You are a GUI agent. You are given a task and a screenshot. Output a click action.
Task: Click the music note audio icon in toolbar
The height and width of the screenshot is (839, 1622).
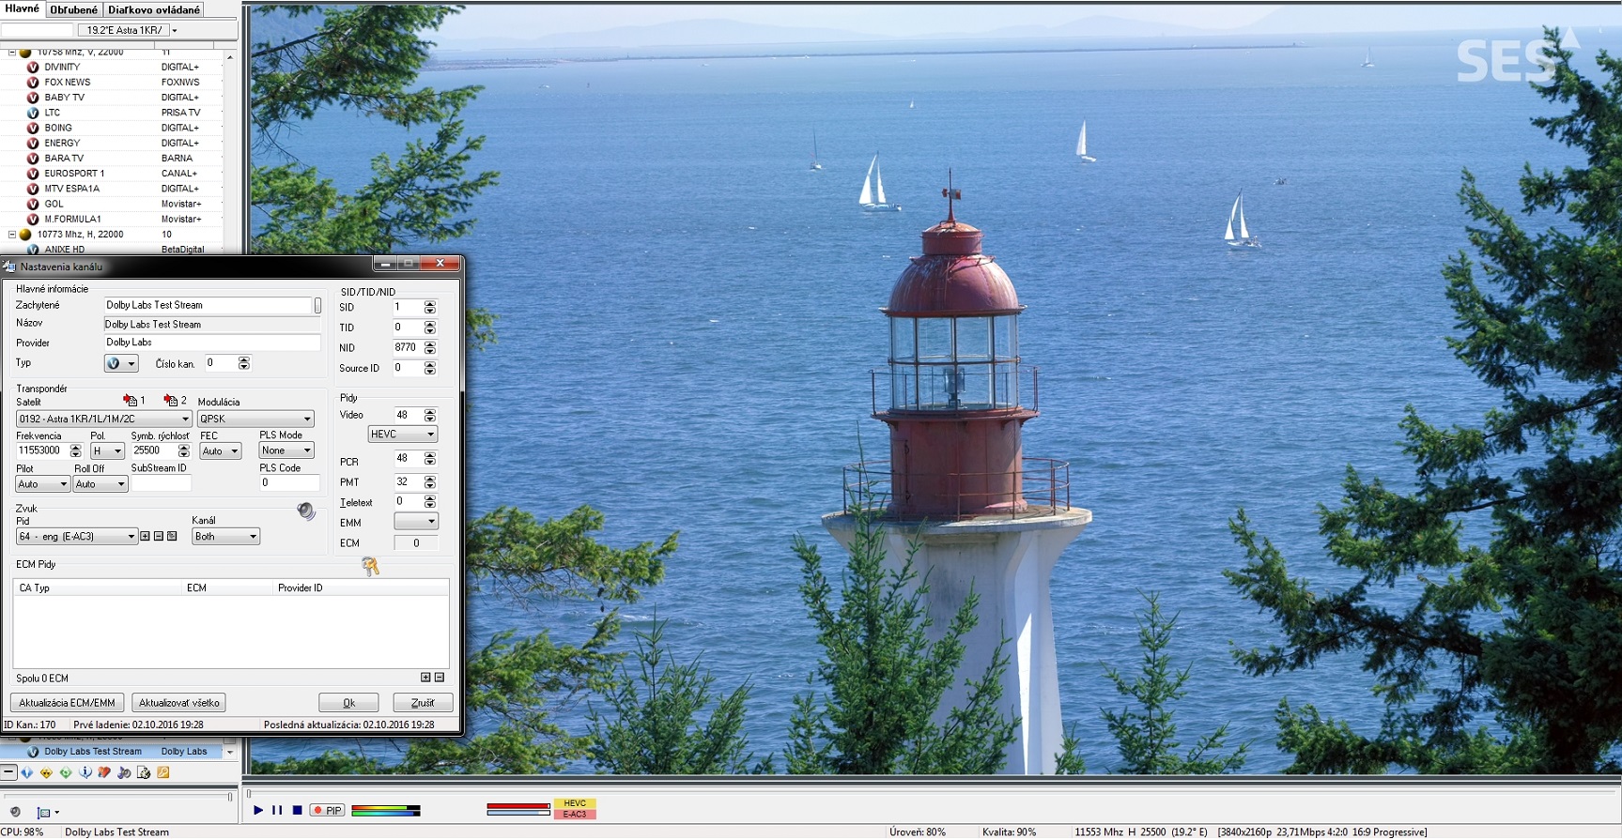click(x=124, y=772)
